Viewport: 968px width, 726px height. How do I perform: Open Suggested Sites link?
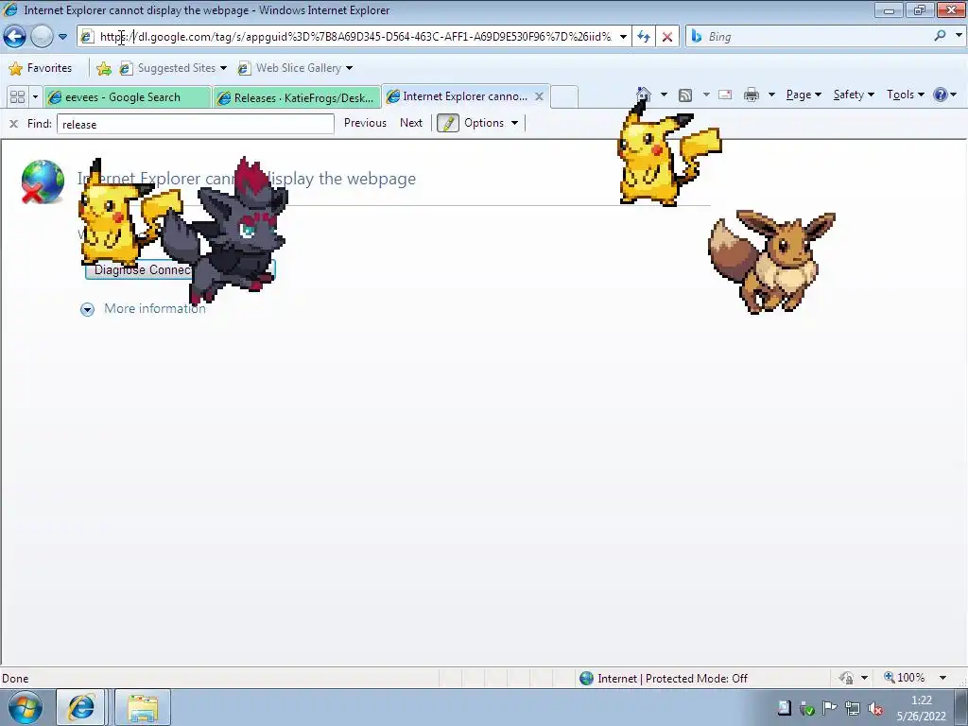(x=172, y=68)
